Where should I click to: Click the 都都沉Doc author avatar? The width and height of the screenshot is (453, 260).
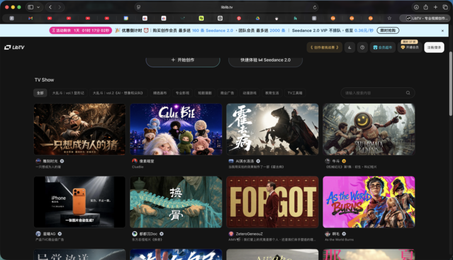tap(135, 234)
